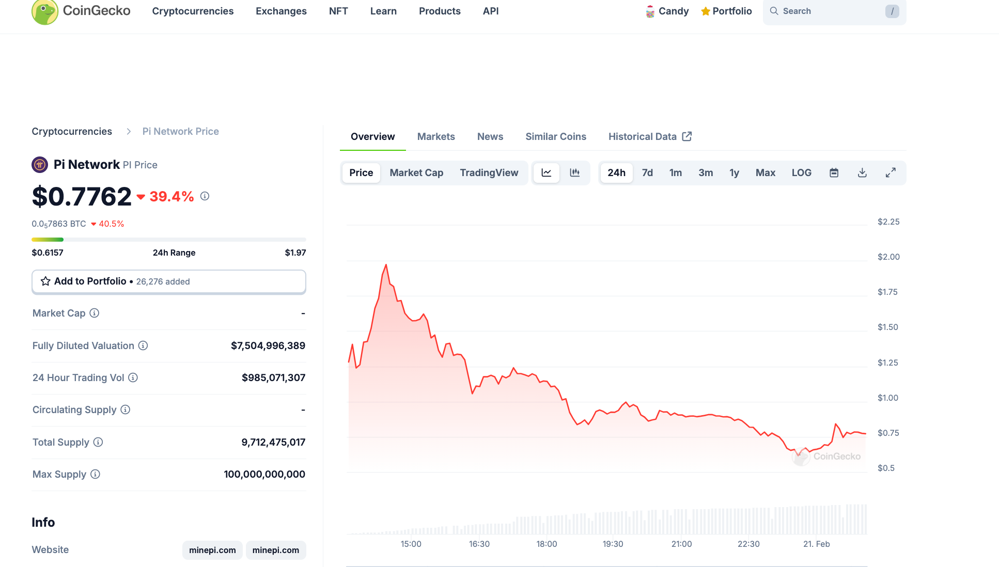
Task: Click the 24 Hour Trading Vol info icon
Action: [133, 377]
